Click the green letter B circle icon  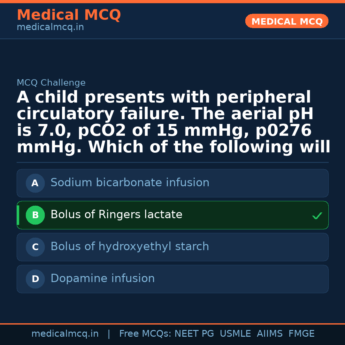[x=35, y=215]
